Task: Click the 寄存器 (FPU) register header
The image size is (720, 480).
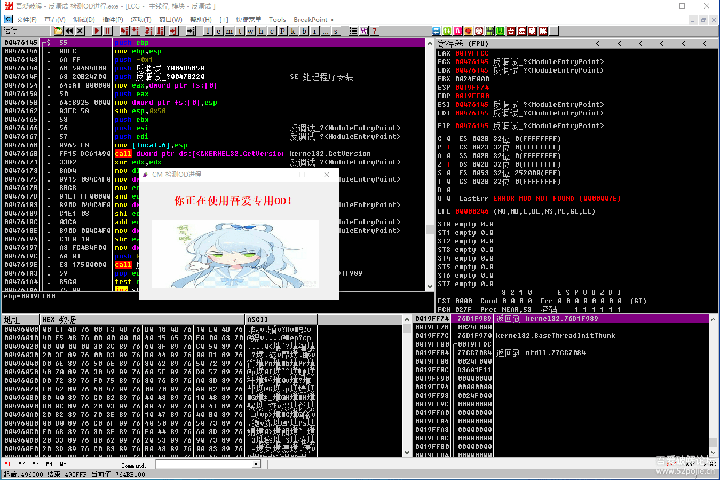Action: pyautogui.click(x=463, y=44)
